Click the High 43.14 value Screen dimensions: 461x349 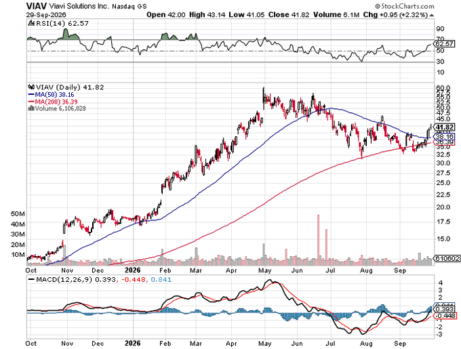pos(207,15)
